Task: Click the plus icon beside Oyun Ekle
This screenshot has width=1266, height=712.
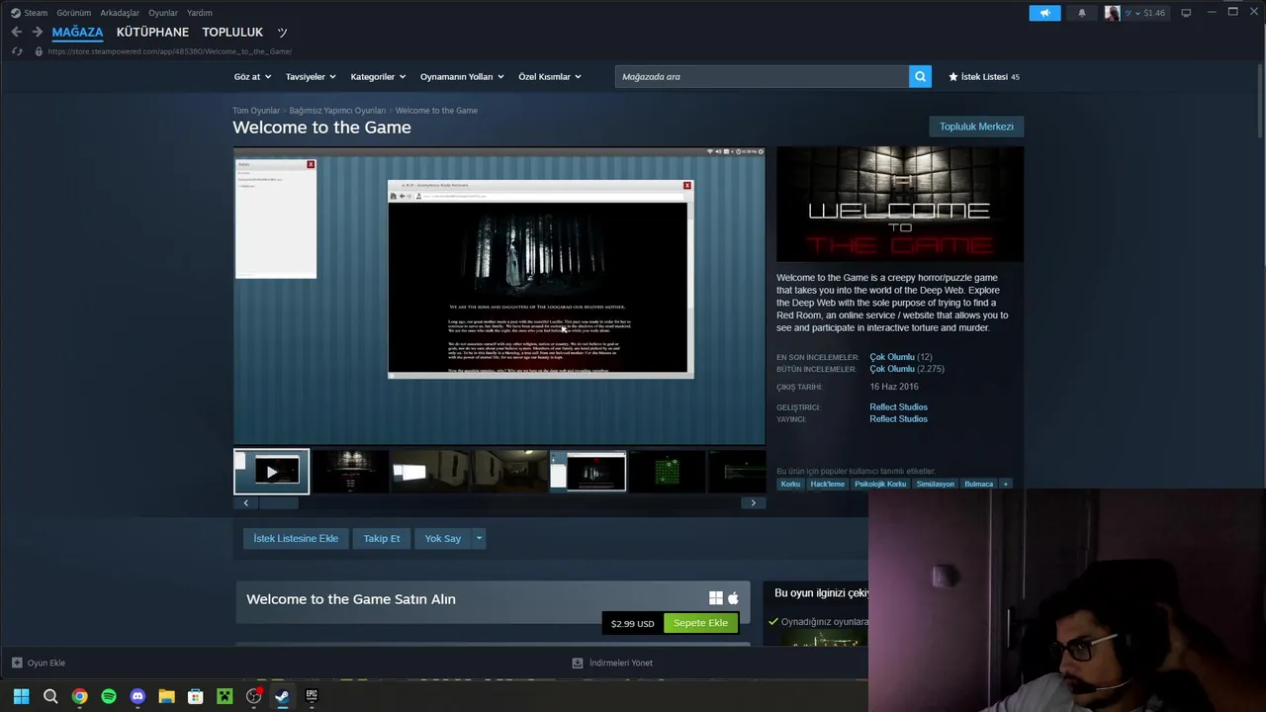Action: (x=17, y=663)
